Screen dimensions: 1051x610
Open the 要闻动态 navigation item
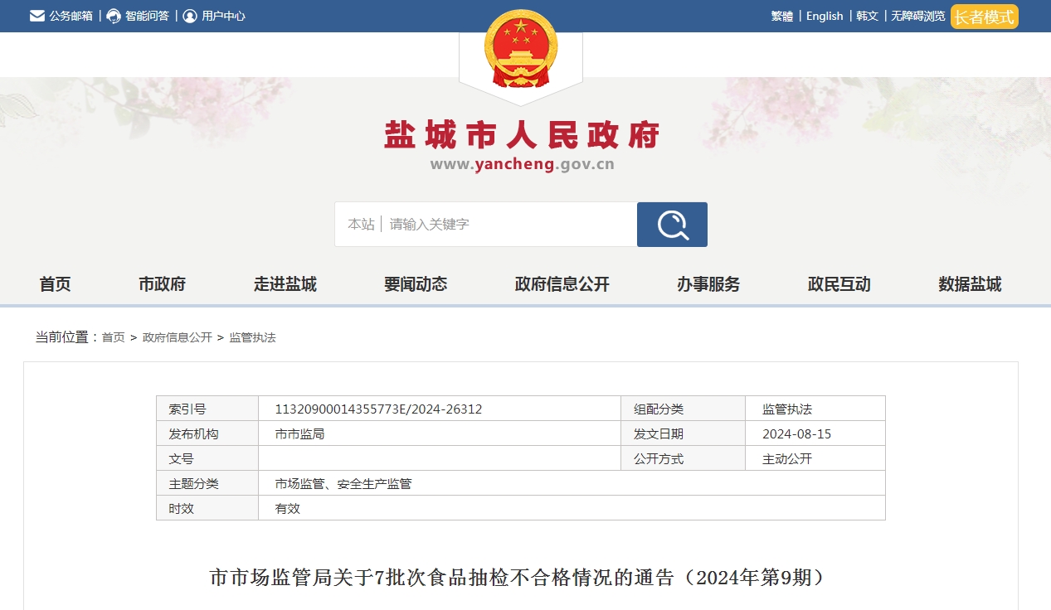coord(416,284)
